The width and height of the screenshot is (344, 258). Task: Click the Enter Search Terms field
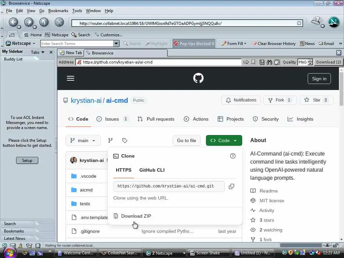(77, 43)
